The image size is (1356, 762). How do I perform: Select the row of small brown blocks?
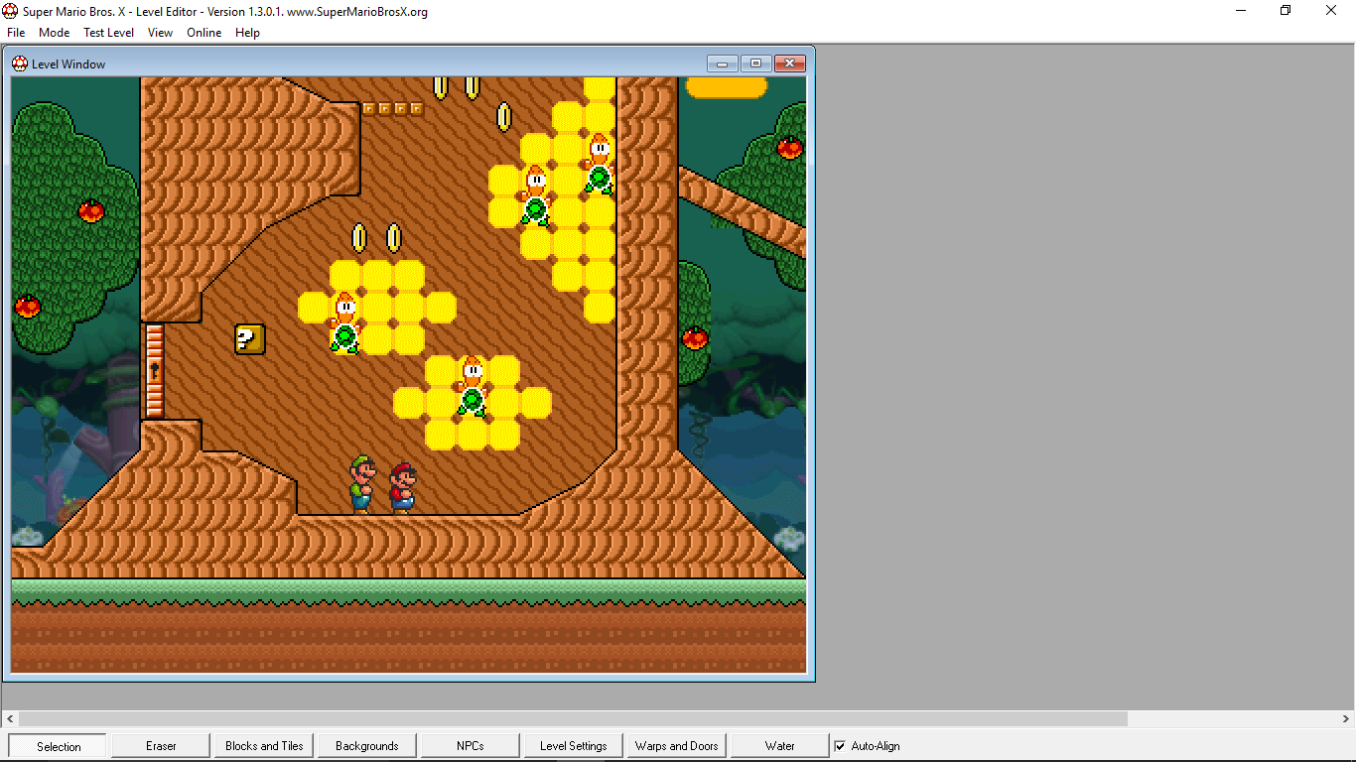[393, 109]
